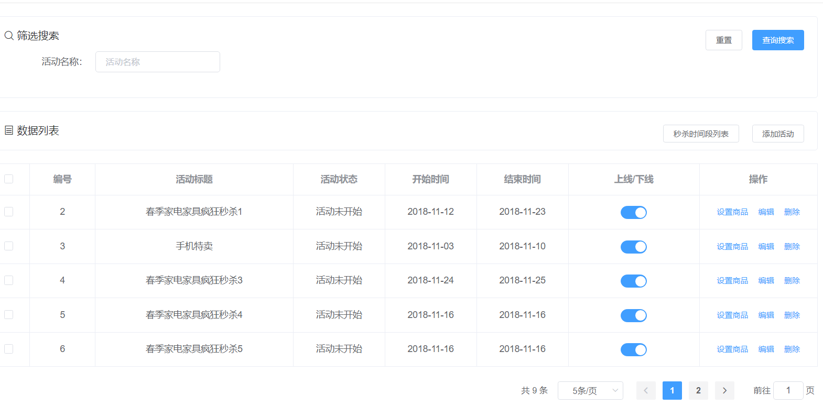Click 删除 for 手机特卖
Viewport: 823px width, 406px height.
[x=792, y=247]
